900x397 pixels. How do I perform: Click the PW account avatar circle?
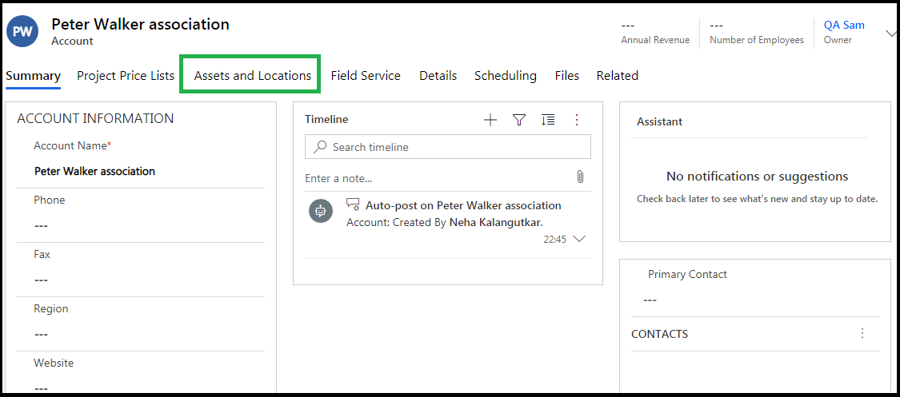pos(22,32)
